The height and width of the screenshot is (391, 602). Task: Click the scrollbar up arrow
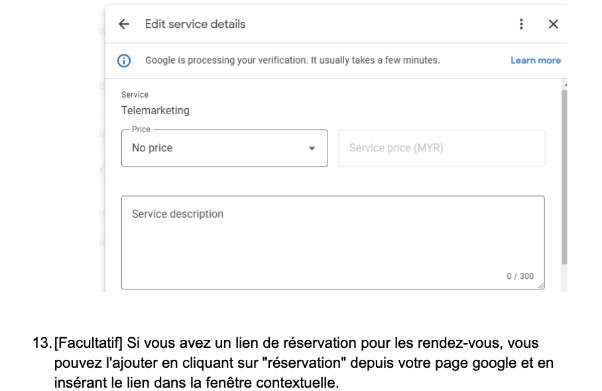[x=564, y=85]
